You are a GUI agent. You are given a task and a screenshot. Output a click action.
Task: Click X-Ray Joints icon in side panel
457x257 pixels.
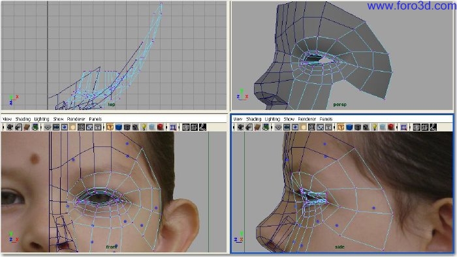tap(433, 127)
